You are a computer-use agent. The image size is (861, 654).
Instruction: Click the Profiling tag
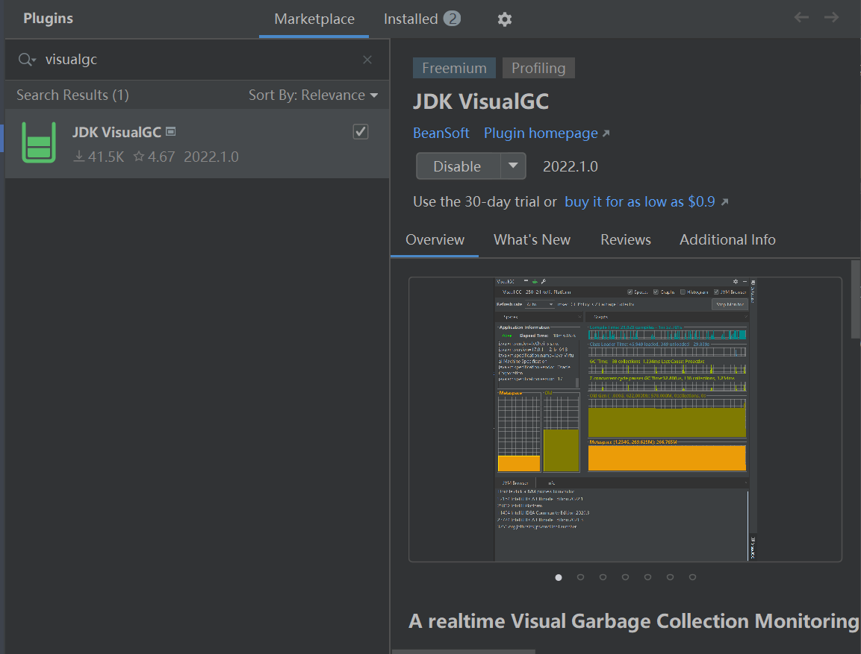[538, 68]
